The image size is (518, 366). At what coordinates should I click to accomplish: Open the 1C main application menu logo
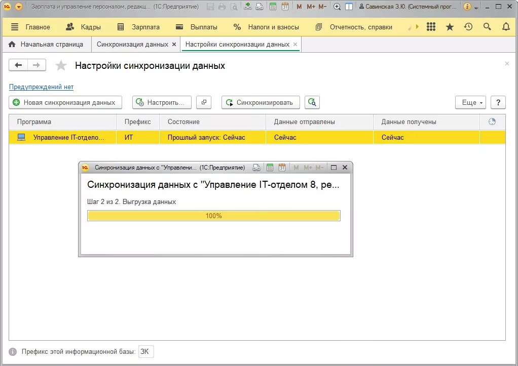pos(7,6)
